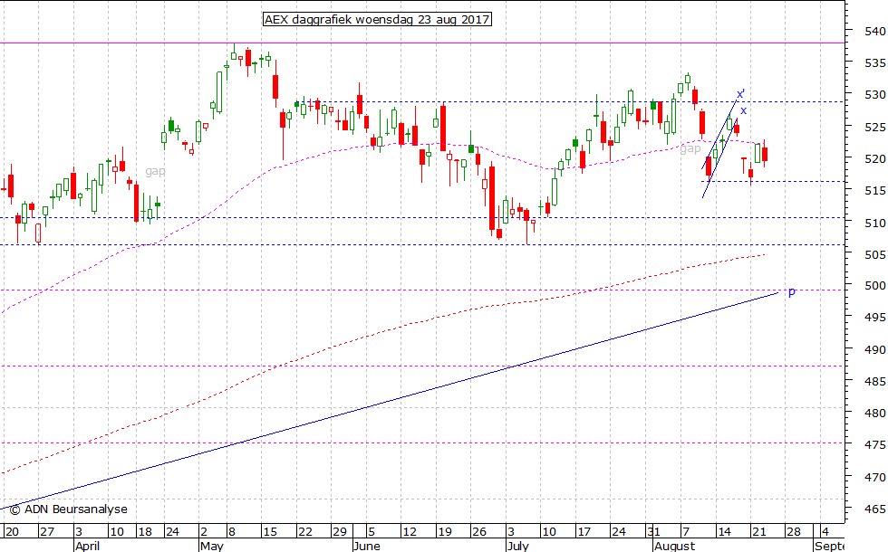Click date label '27' on the time axis
Image resolution: width=888 pixels, height=552 pixels.
coord(47,532)
